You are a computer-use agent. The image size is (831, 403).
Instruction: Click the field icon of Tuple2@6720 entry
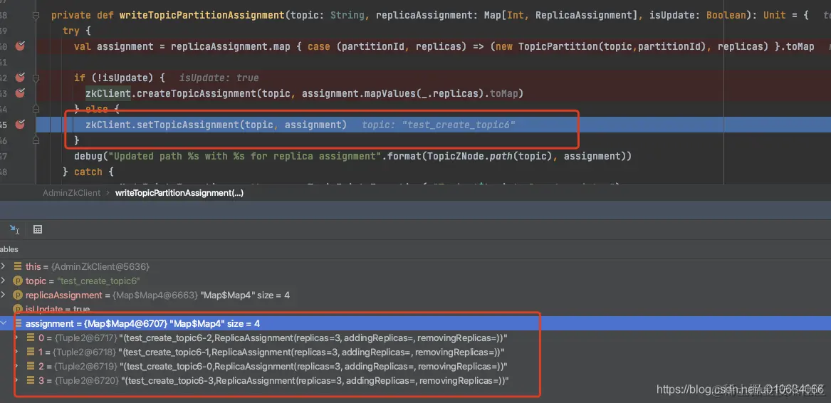pos(31,380)
